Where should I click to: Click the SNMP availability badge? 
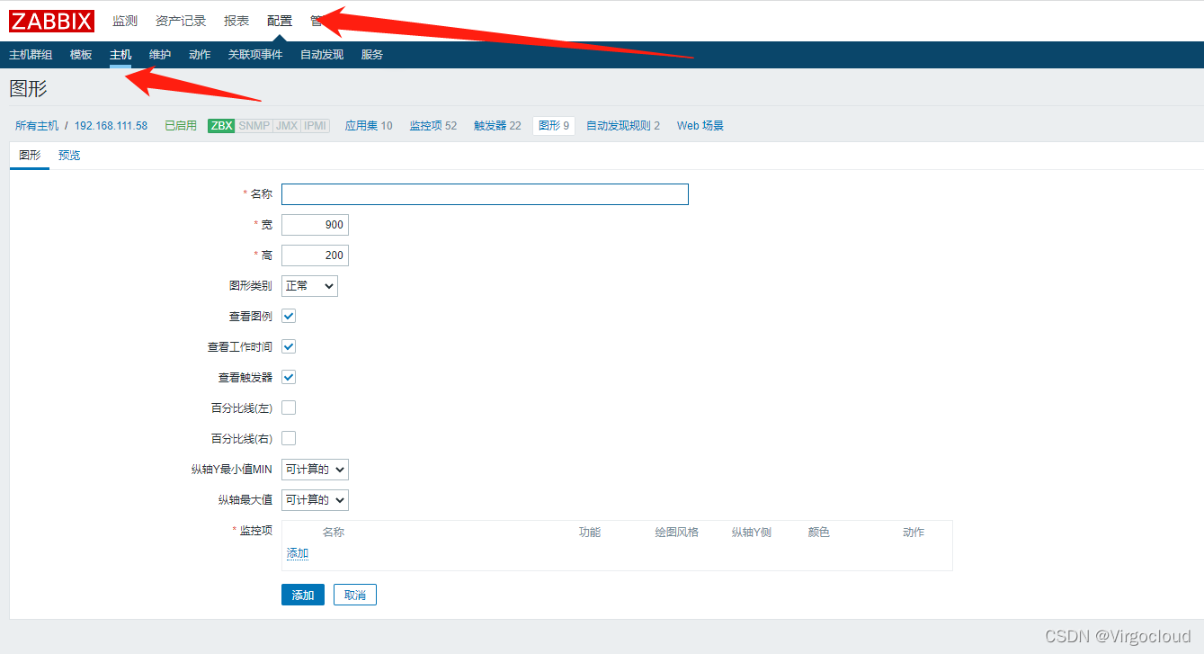(x=254, y=126)
